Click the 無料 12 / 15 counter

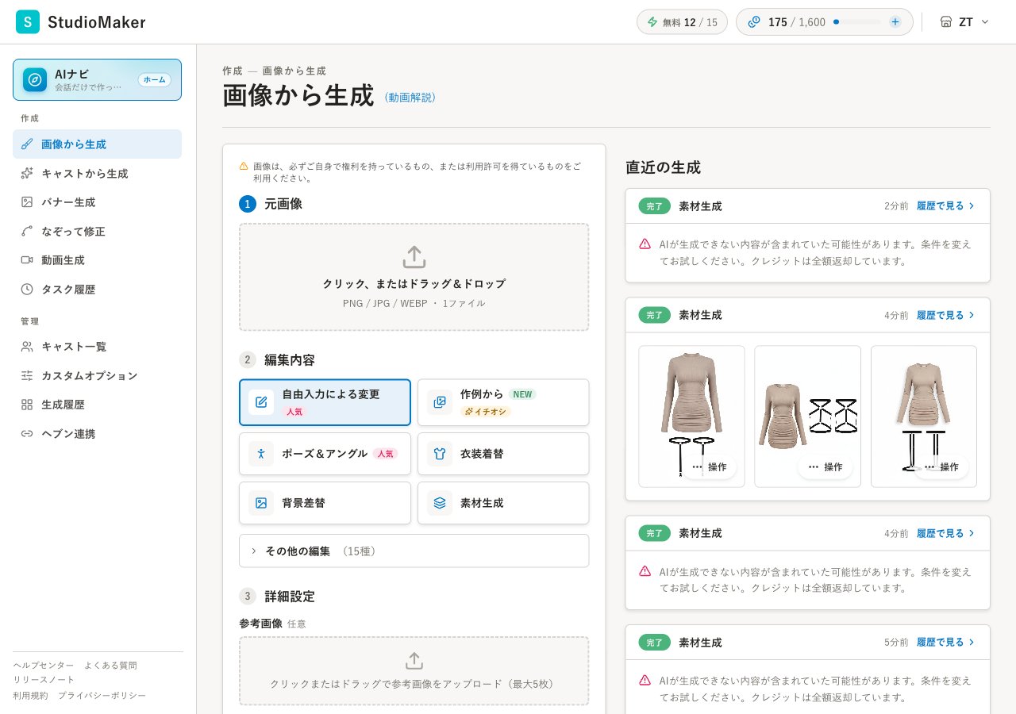tap(682, 22)
